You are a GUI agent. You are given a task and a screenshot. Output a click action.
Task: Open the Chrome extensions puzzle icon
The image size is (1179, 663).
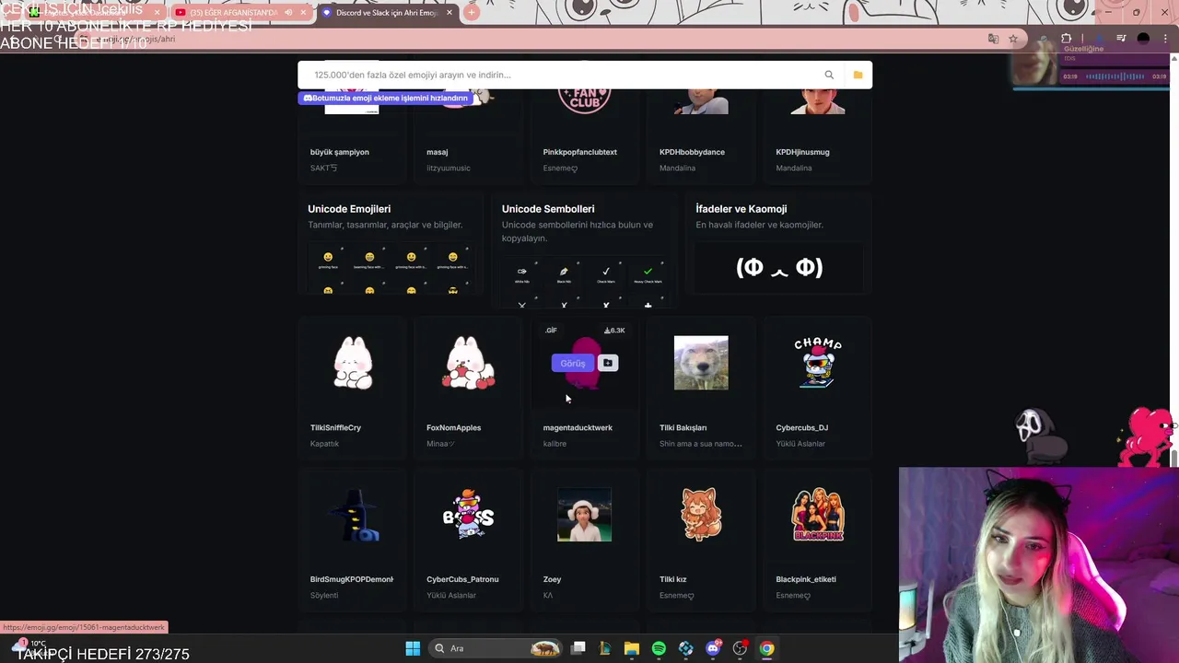click(1066, 39)
